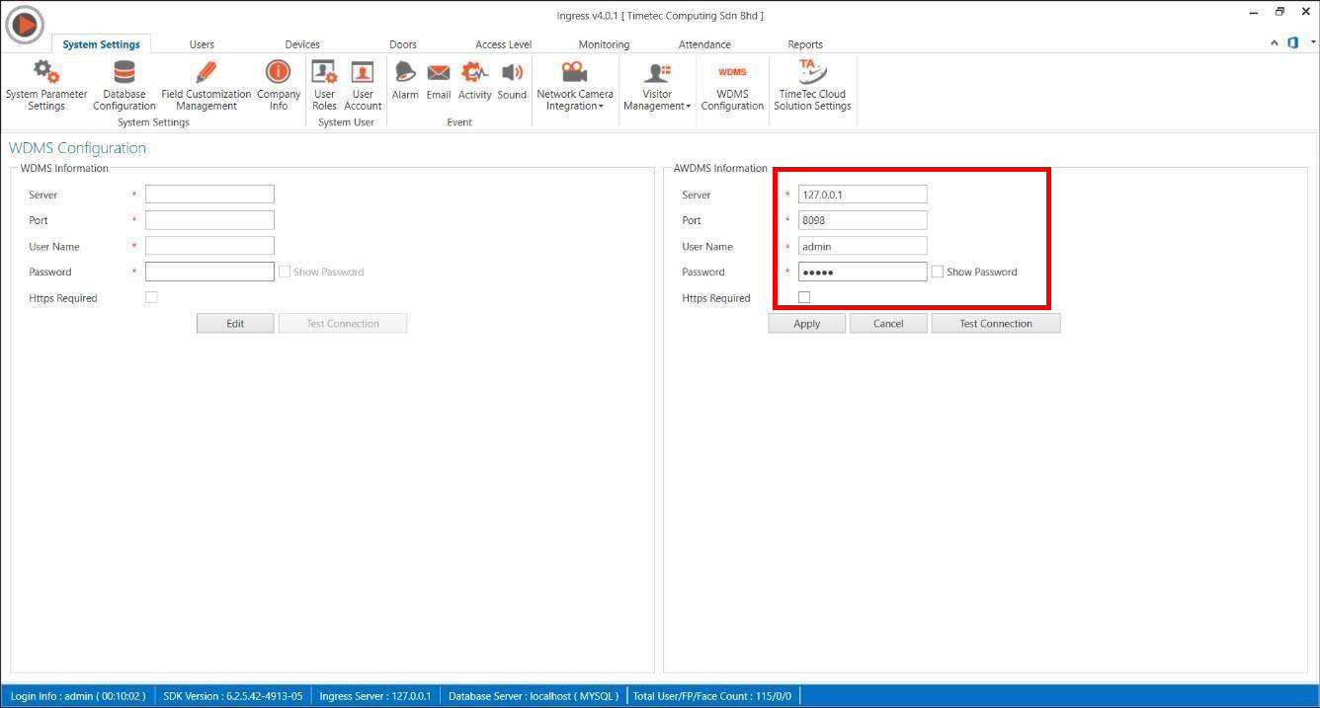Click 'Ingress Server : 127.0.0.1' status entry
The height and width of the screenshot is (708, 1320).
pyautogui.click(x=375, y=696)
